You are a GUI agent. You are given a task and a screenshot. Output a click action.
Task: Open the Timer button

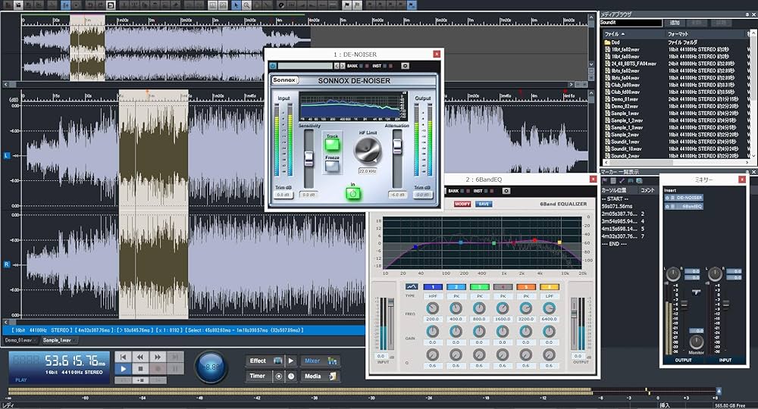pyautogui.click(x=258, y=376)
